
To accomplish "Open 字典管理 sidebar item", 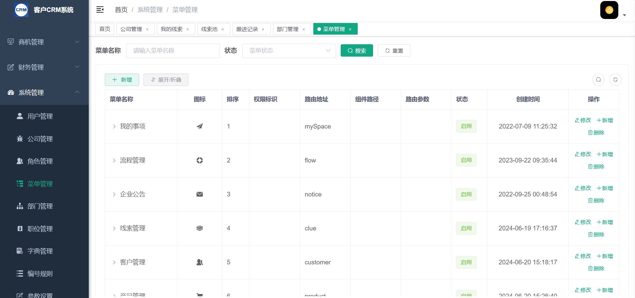I will coord(40,251).
